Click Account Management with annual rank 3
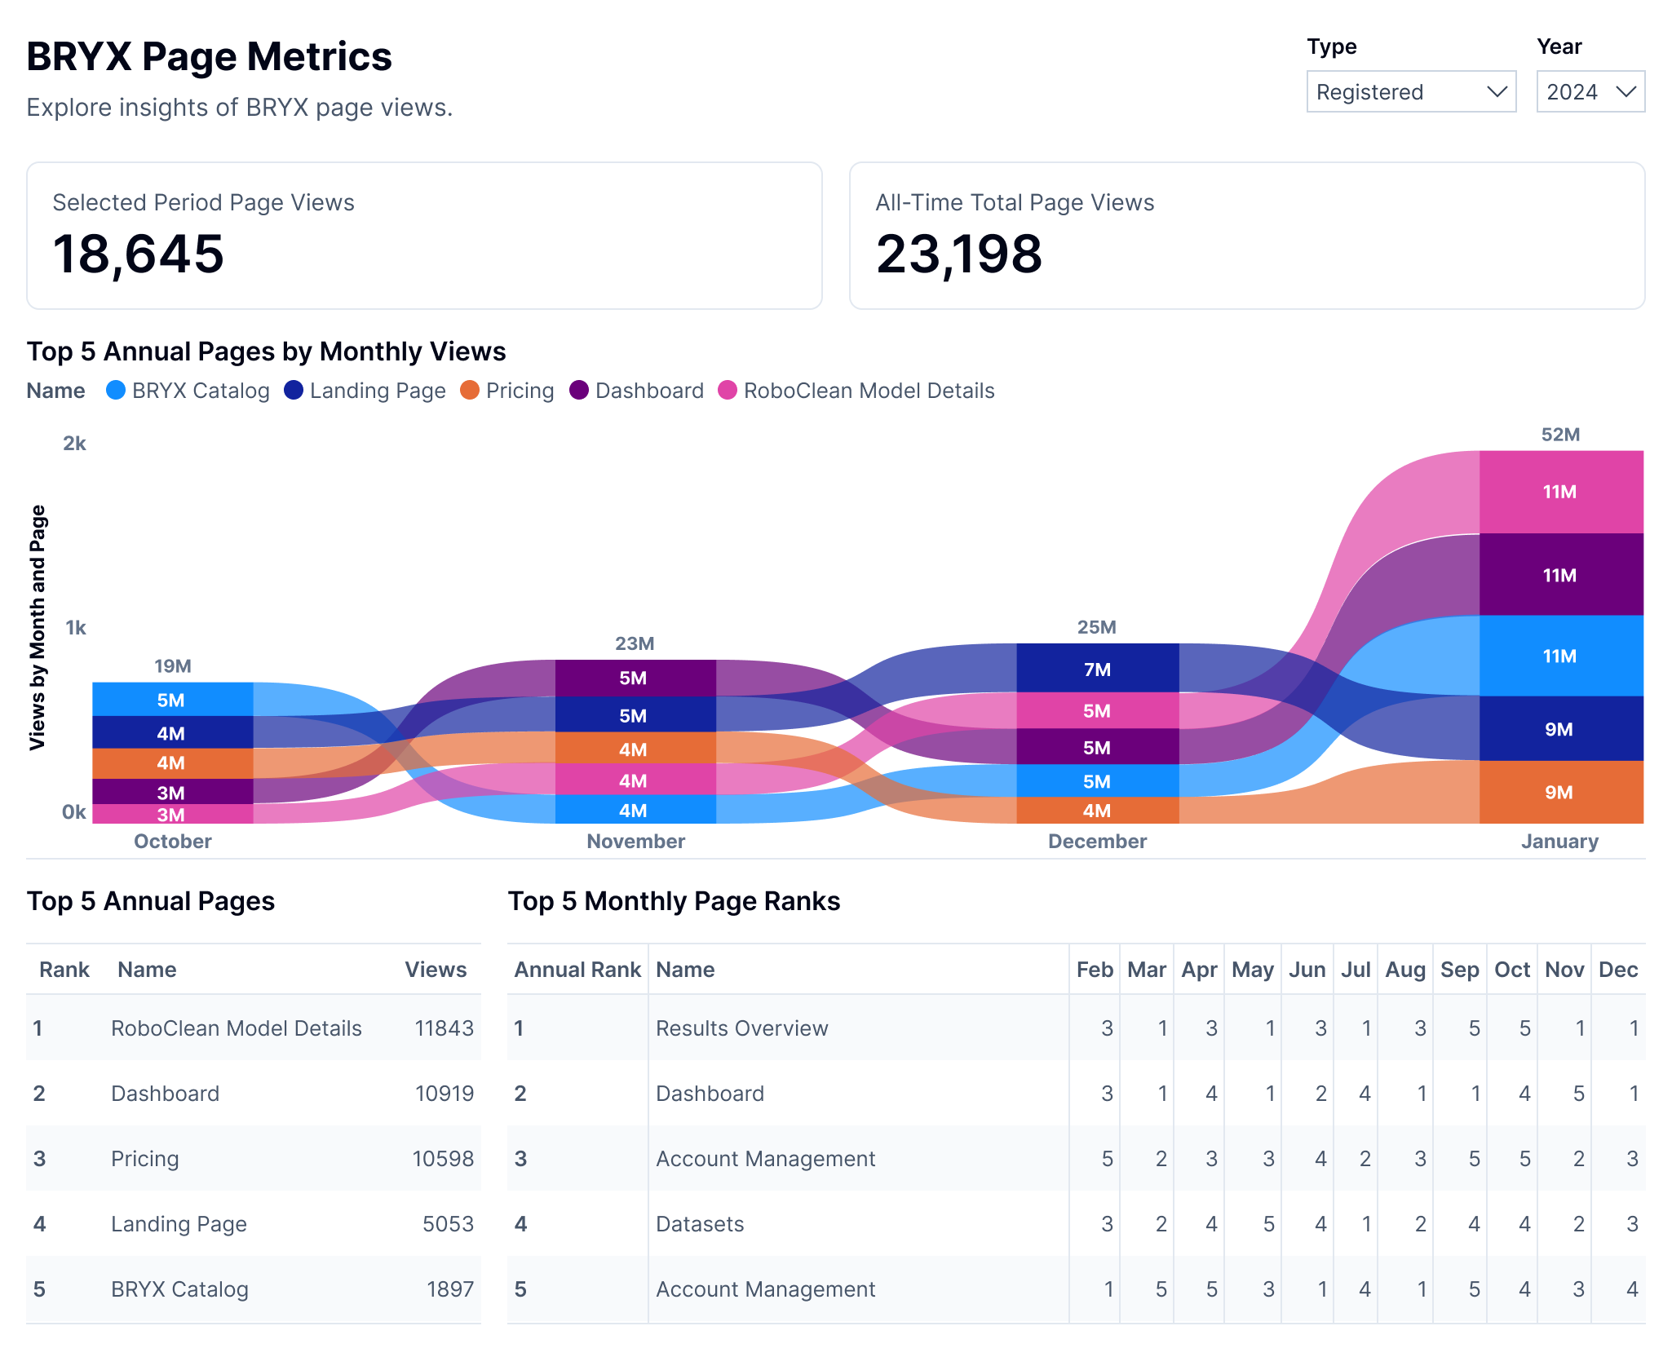The height and width of the screenshot is (1357, 1672). coord(765,1159)
